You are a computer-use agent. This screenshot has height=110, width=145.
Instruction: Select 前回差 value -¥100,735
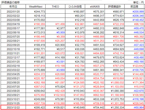point(138,70)
